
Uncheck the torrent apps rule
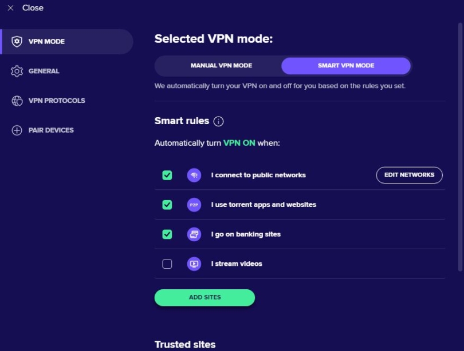[x=167, y=205]
